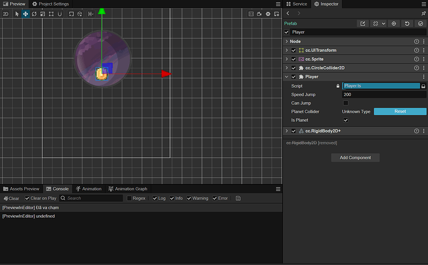Viewport: 428px width, 265px height.
Task: Locate the prefab asset target icon
Action: (x=394, y=24)
